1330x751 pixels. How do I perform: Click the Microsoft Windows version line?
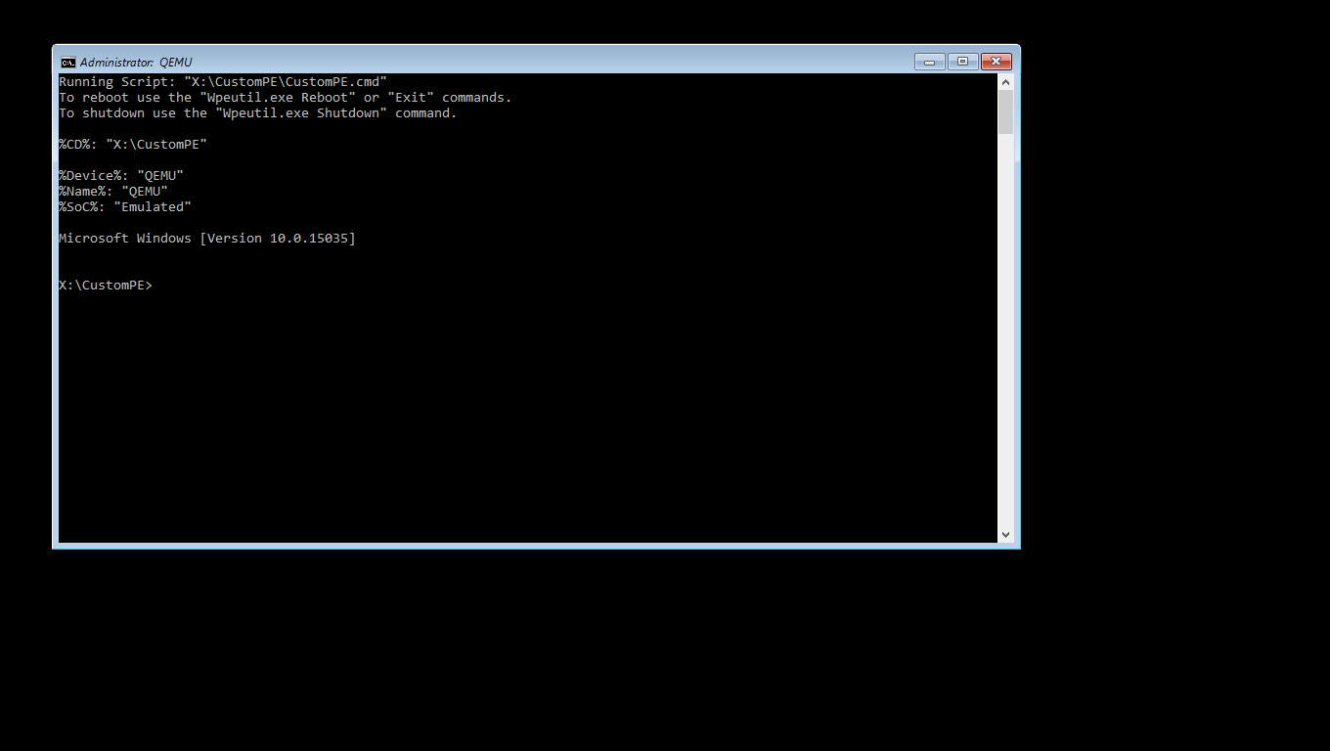coord(207,239)
